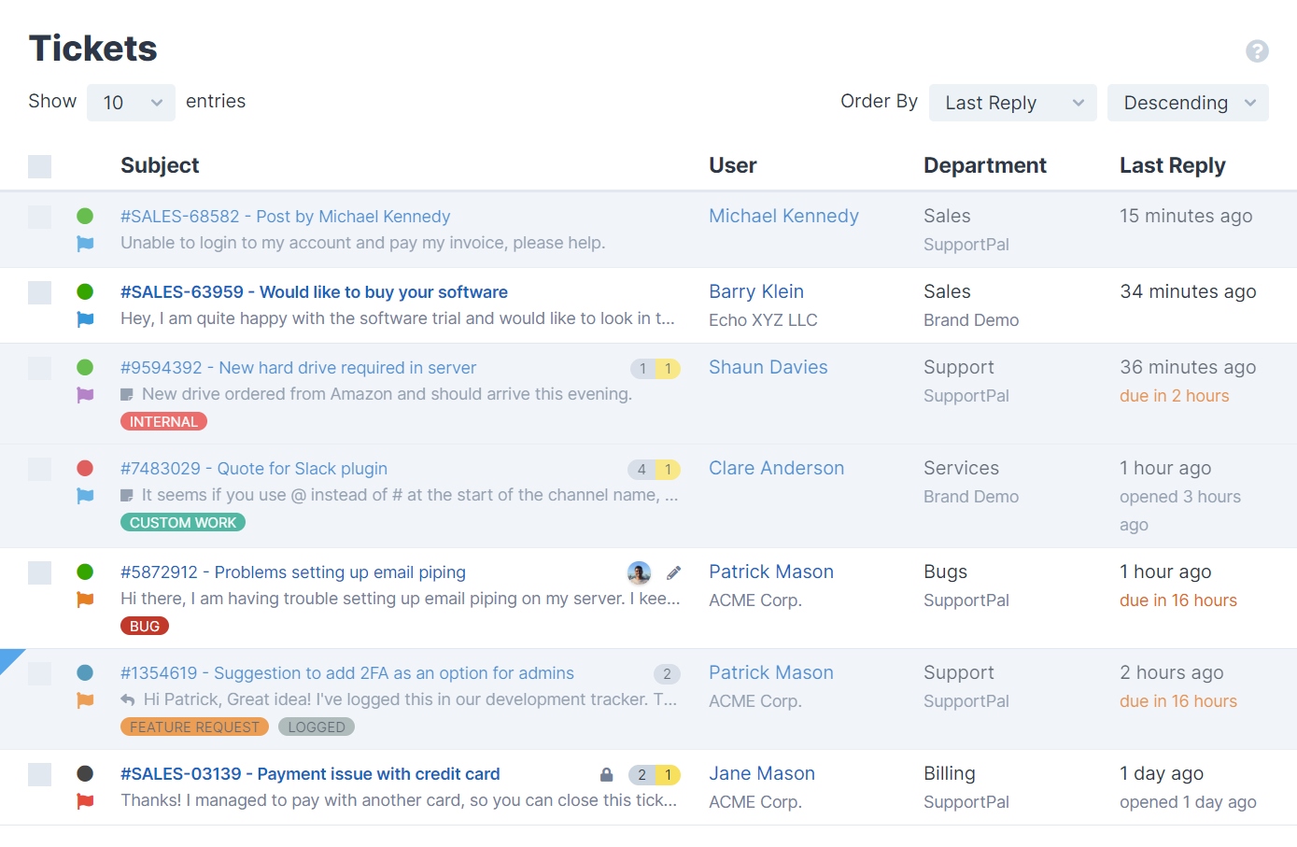Image resolution: width=1297 pixels, height=847 pixels.
Task: Click '15 minutes ago' last reply cell
Action: point(1186,216)
